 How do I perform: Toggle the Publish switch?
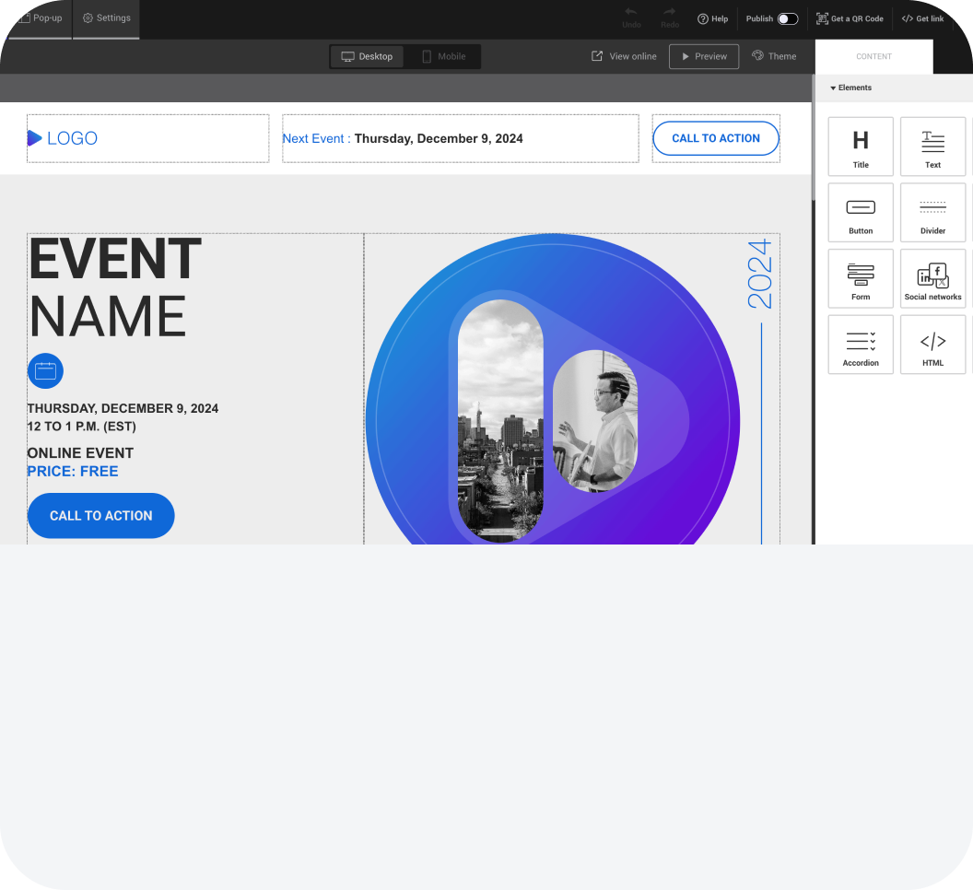(x=787, y=18)
